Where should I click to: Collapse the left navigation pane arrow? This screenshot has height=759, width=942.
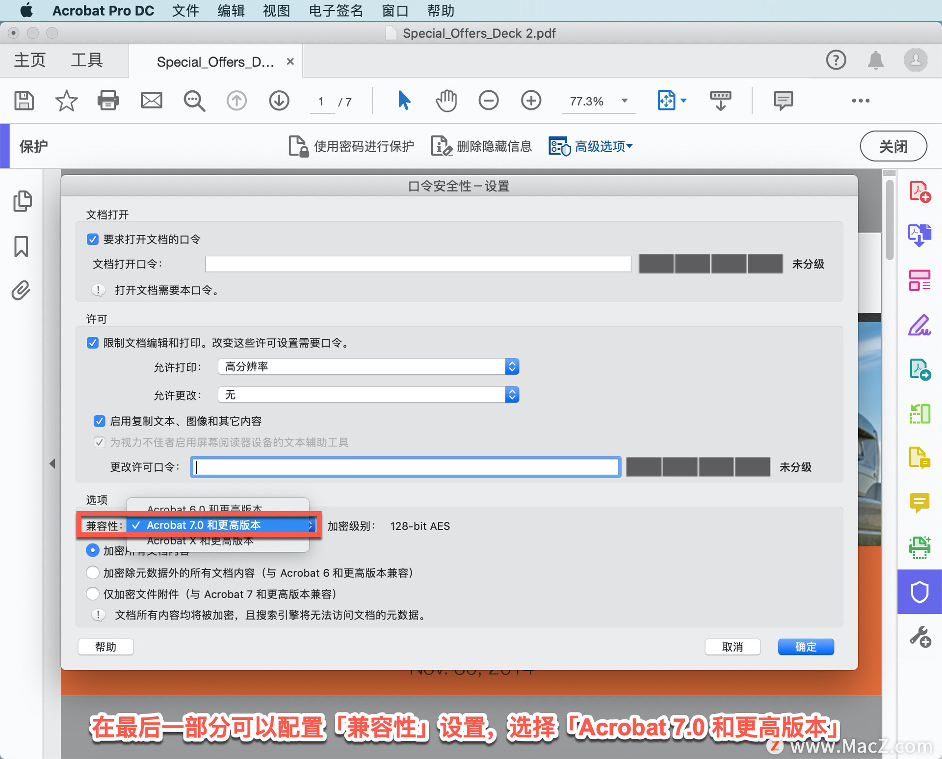(x=52, y=463)
